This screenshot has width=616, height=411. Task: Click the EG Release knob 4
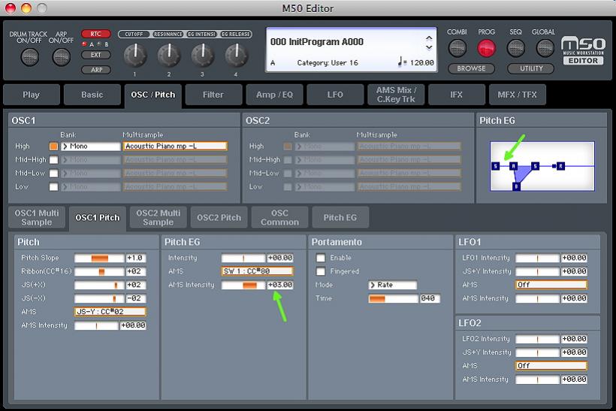point(236,56)
